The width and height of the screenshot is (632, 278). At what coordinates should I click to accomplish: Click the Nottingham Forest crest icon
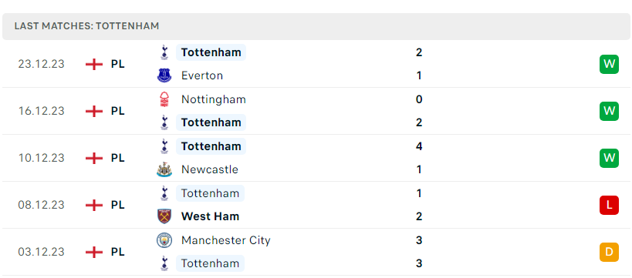click(164, 99)
